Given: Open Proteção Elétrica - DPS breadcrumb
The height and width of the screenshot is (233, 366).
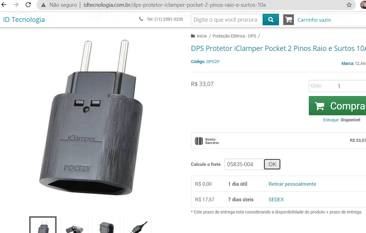Looking at the screenshot, I should (234, 36).
